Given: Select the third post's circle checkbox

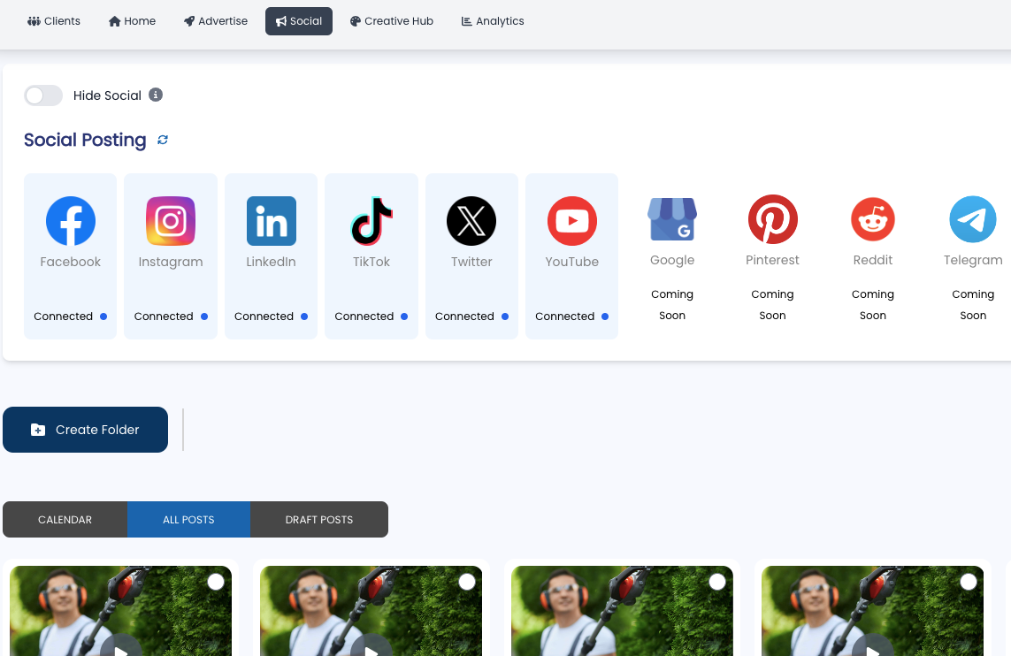Looking at the screenshot, I should [x=717, y=582].
